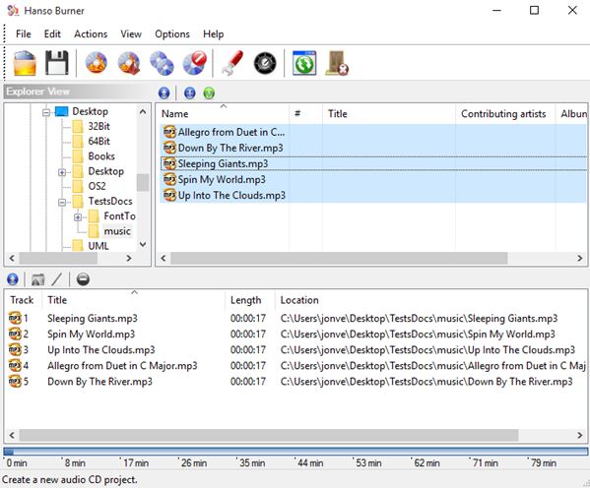Click blue globe icon in explorer toolbar
The image size is (590, 488).
click(x=190, y=92)
